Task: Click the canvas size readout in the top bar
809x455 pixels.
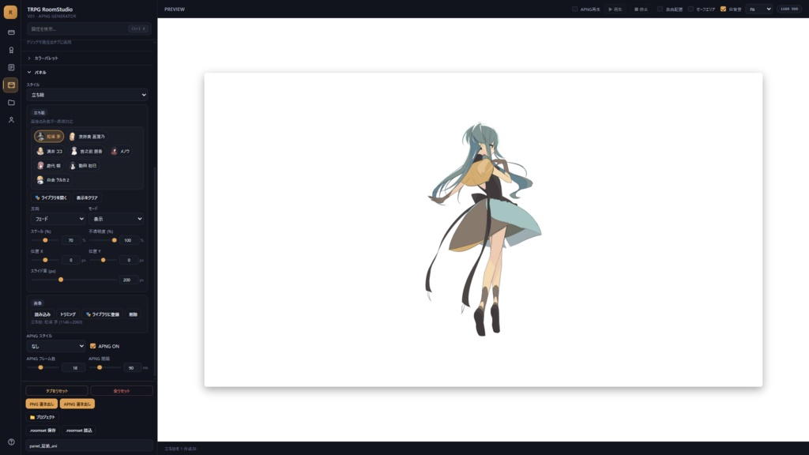Action: click(789, 9)
